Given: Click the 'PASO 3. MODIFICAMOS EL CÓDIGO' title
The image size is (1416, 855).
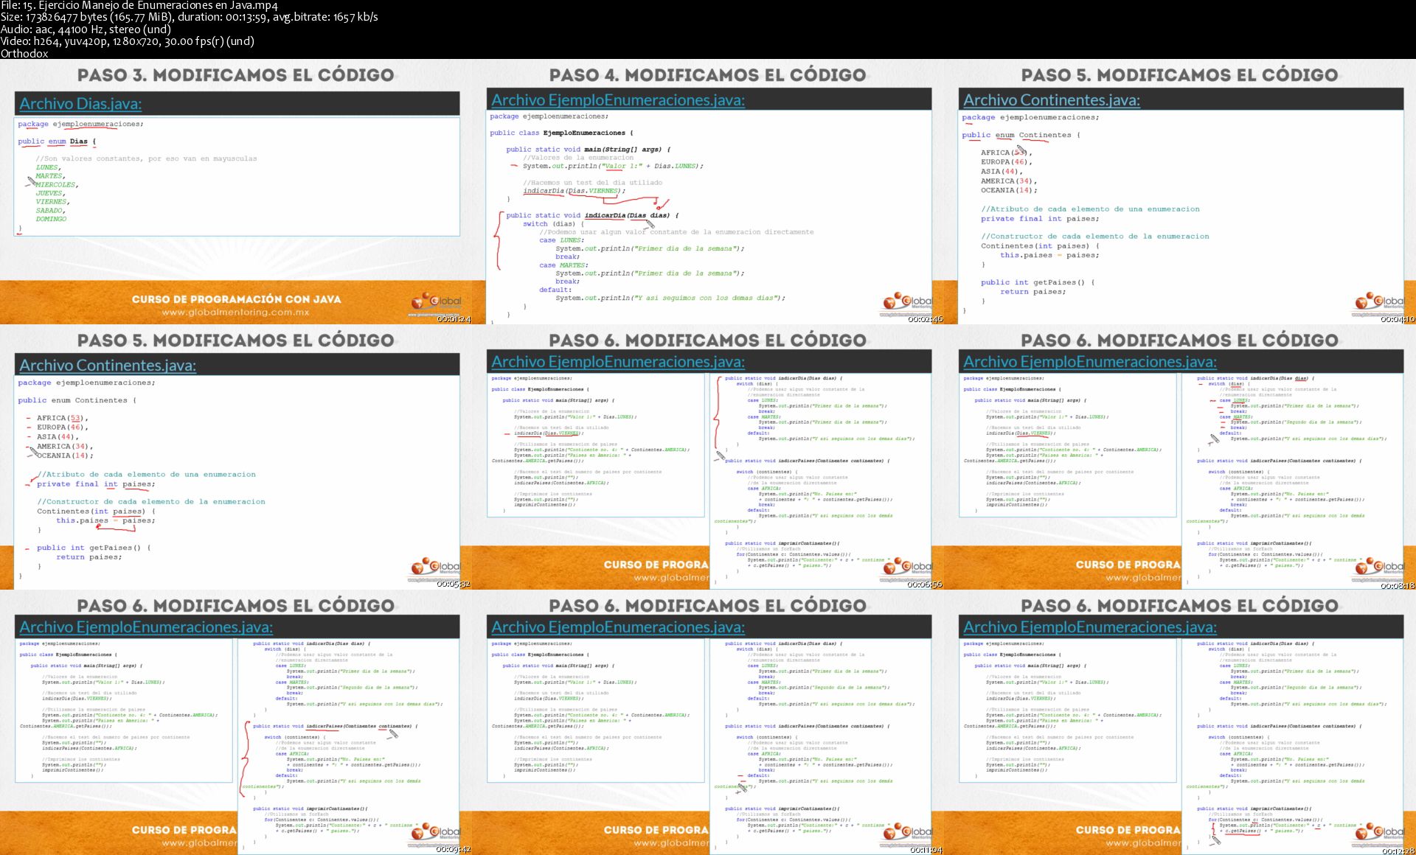Looking at the screenshot, I should 236,75.
